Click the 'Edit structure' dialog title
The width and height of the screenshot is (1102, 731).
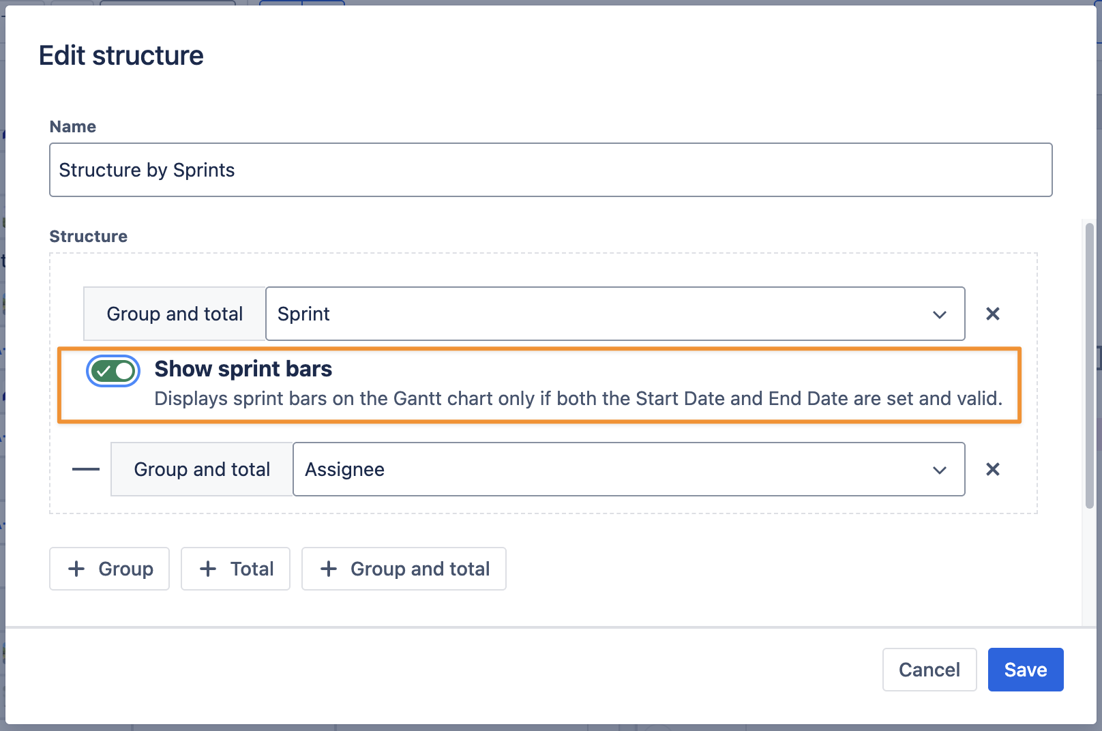point(121,56)
